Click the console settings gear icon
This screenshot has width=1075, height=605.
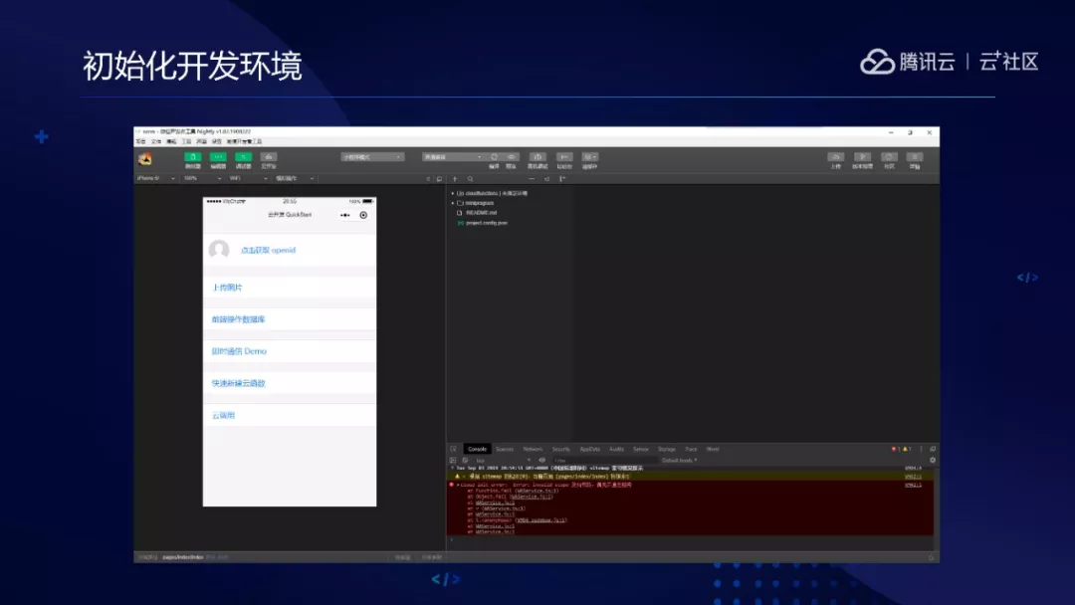point(933,461)
